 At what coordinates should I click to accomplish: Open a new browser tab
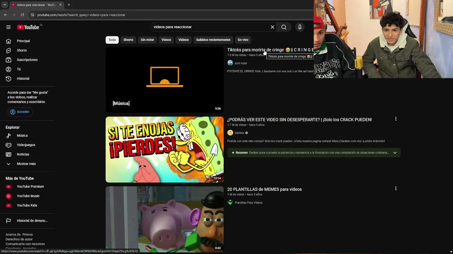click(x=69, y=5)
